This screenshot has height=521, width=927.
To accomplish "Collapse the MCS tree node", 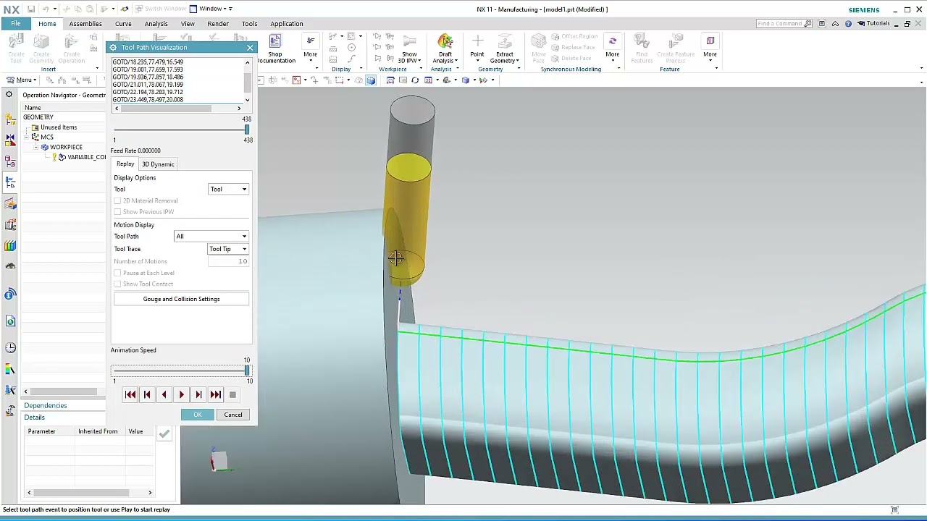I will (x=27, y=137).
